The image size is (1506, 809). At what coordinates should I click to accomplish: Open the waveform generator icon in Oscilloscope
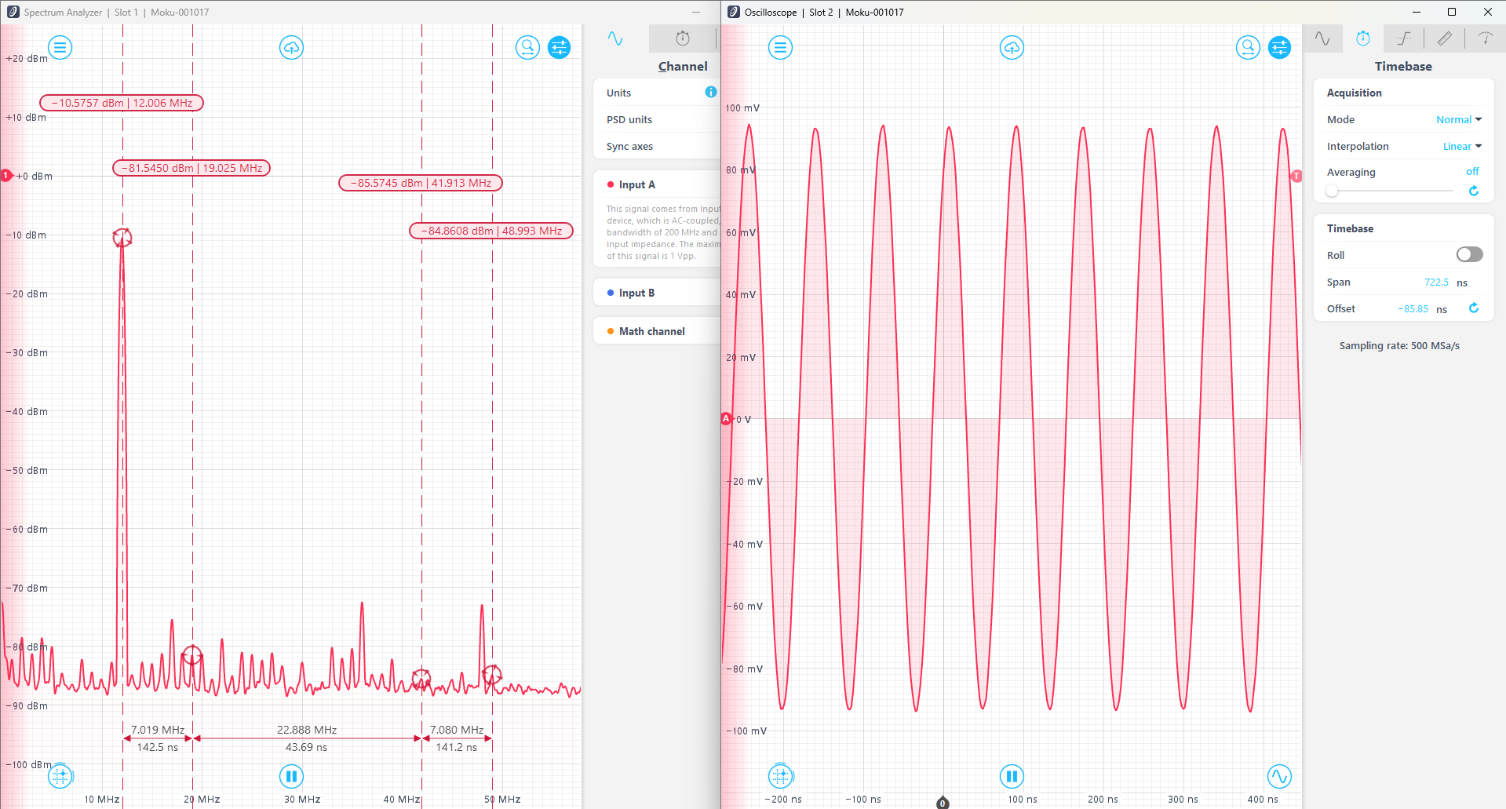pyautogui.click(x=1279, y=777)
